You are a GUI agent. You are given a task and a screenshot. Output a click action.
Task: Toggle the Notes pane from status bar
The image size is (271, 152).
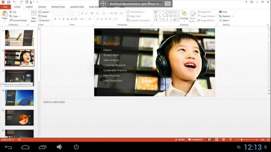tap(180, 140)
